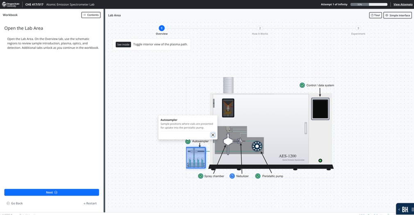Viewport: 414px width, 215px height.
Task: Select the Experiment step 3 tab
Action: point(358,28)
